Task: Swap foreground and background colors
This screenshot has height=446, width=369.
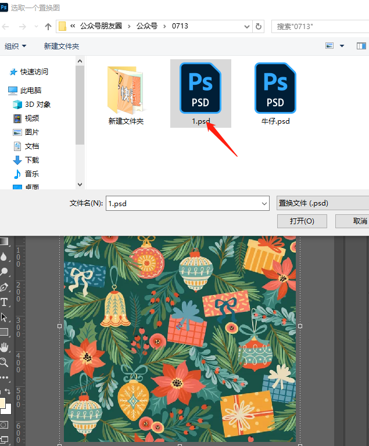Action: (8, 391)
